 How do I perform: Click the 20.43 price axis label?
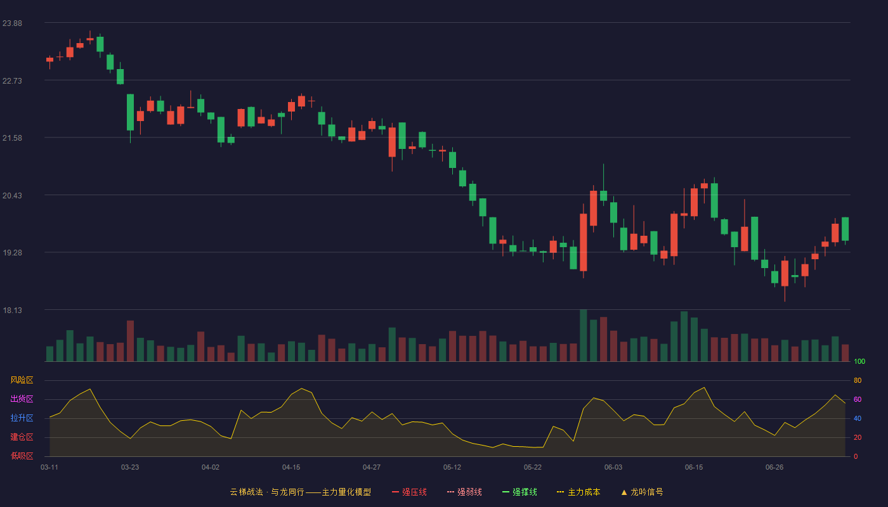12,196
